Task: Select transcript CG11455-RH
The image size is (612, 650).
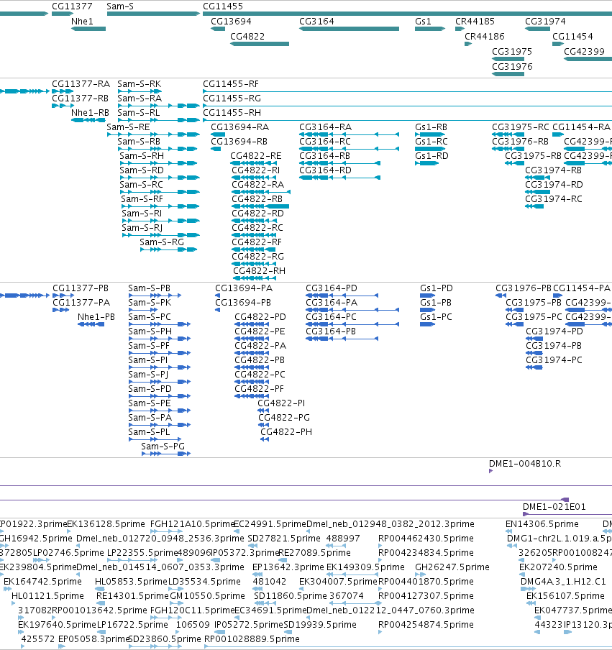Action: tap(232, 113)
